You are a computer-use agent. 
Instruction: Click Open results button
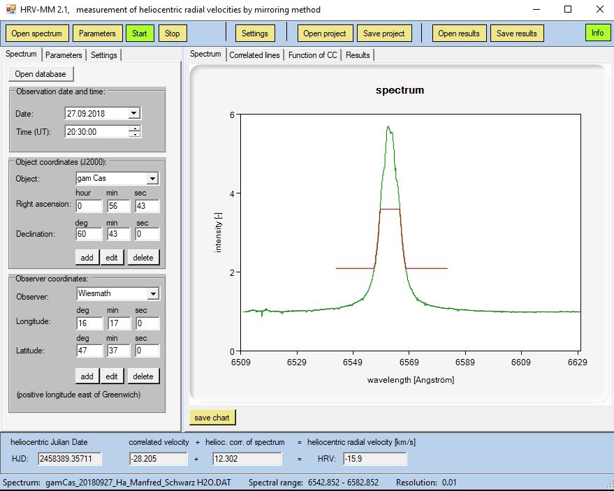click(x=459, y=34)
